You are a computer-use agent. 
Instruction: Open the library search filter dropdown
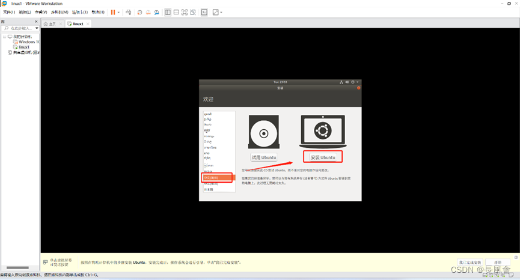[37, 28]
